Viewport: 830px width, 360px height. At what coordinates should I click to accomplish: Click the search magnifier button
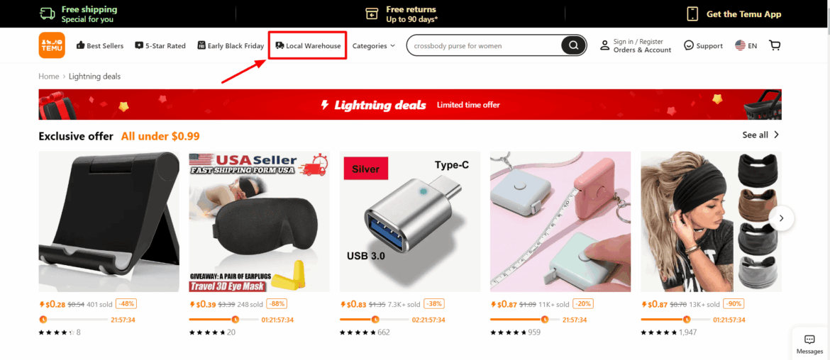pyautogui.click(x=573, y=45)
